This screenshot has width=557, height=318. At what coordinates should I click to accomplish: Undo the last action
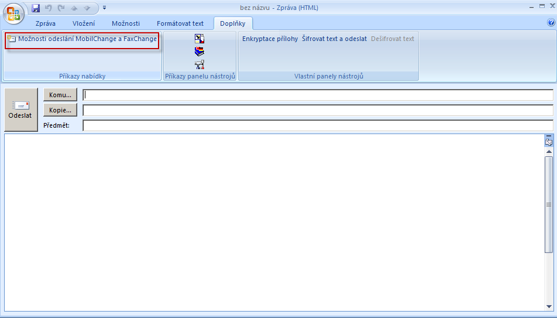[49, 8]
